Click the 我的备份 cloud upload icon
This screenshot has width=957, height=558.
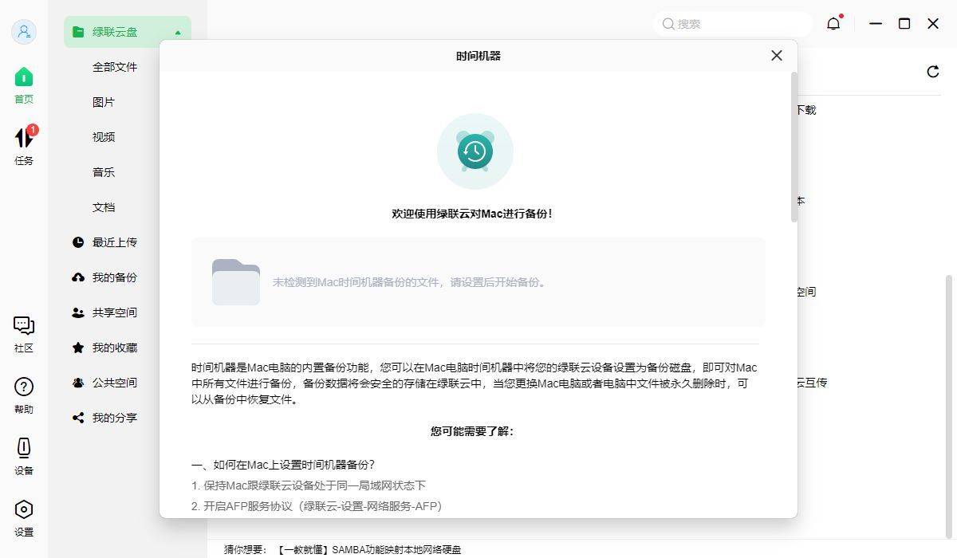78,277
